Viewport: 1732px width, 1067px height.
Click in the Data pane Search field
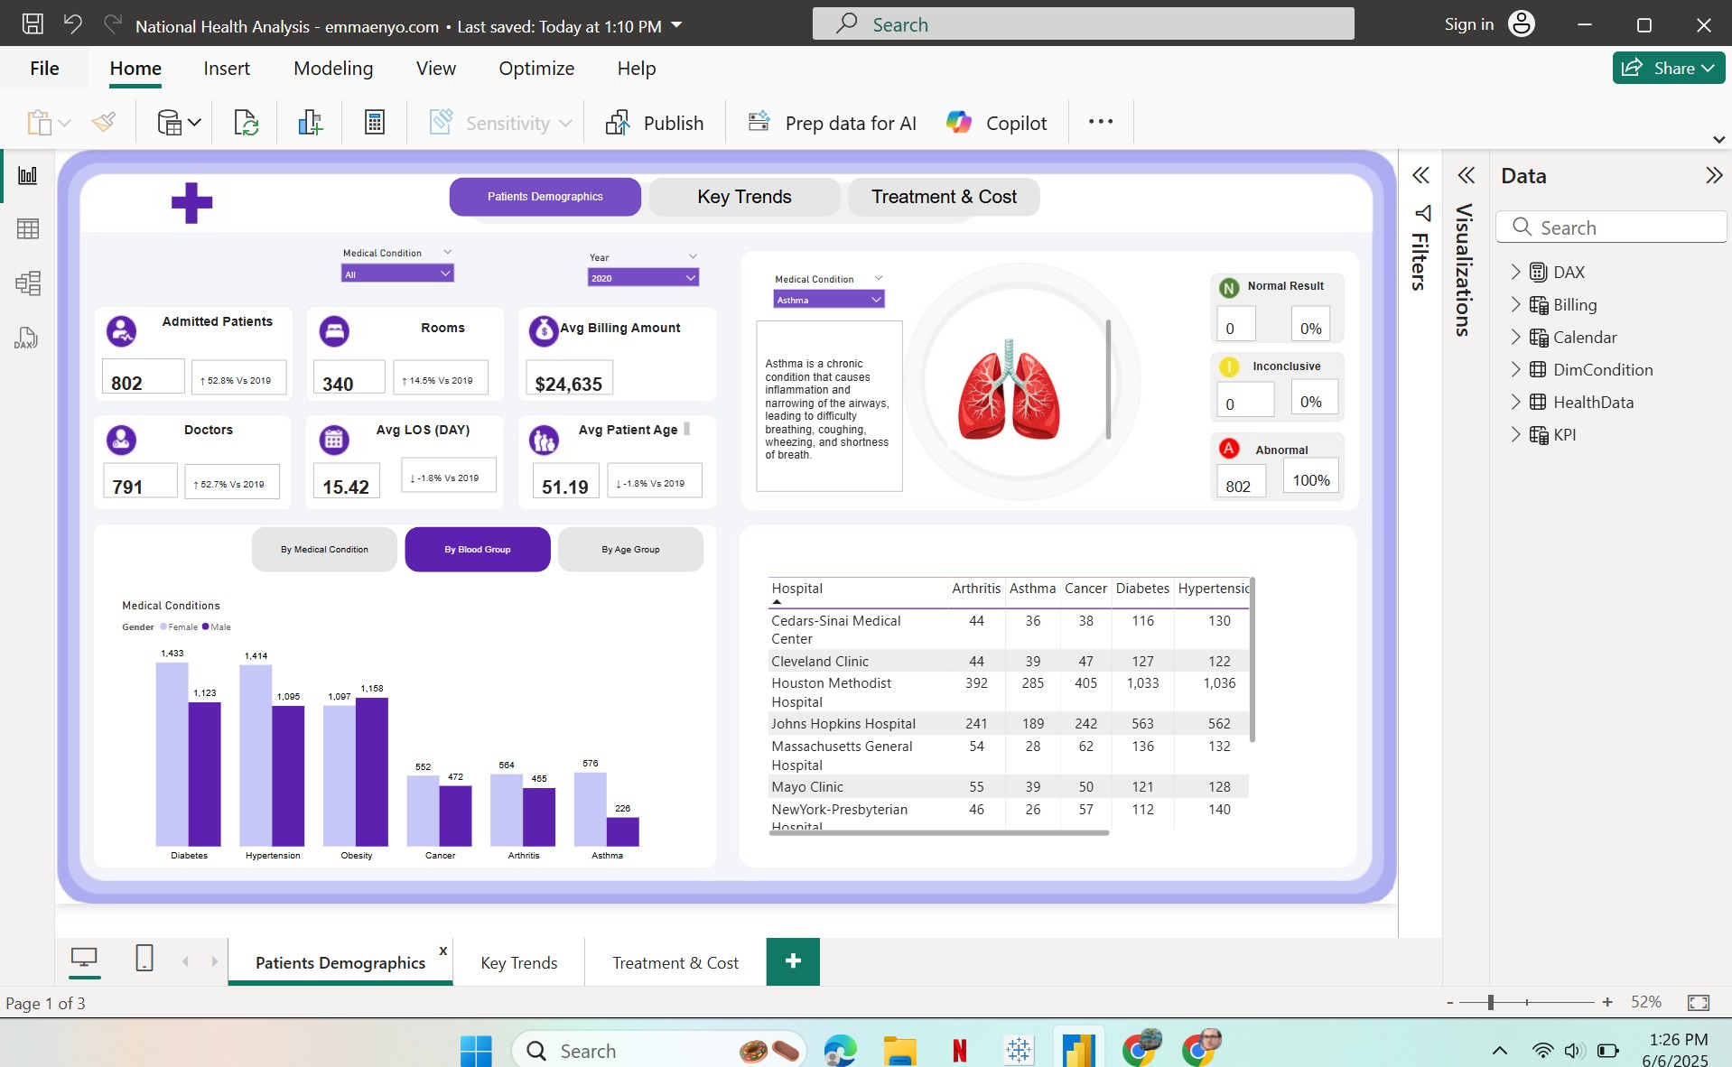pos(1611,227)
